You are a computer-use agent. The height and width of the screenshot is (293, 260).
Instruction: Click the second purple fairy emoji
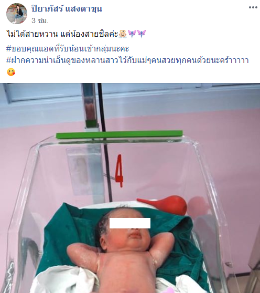pos(142,34)
